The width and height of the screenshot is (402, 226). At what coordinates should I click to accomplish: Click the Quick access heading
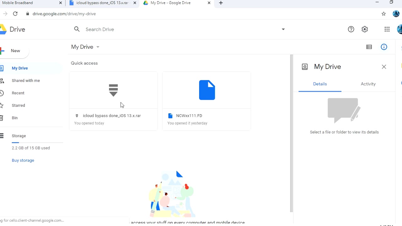click(x=84, y=63)
